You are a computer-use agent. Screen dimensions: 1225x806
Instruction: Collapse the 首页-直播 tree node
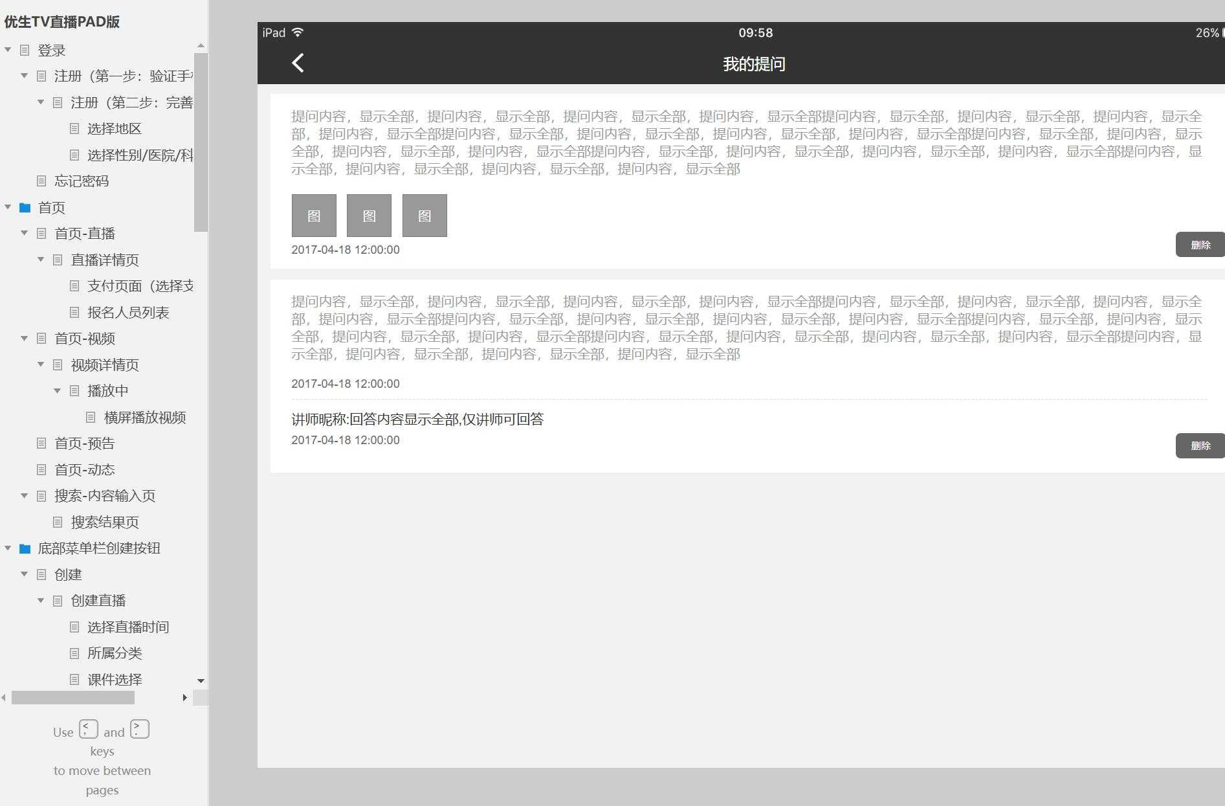24,233
